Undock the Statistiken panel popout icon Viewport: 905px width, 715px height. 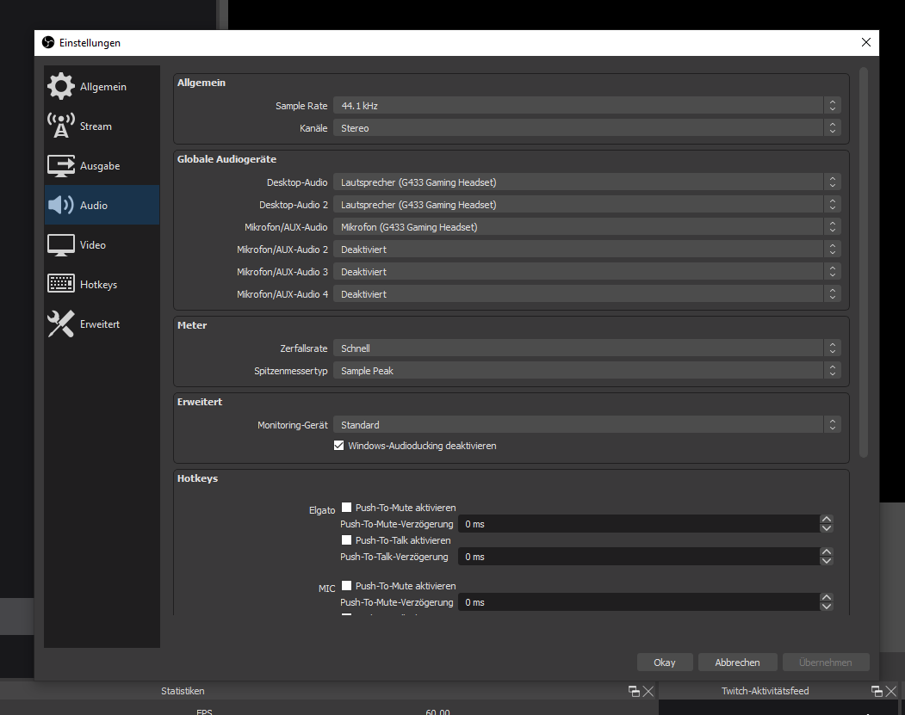point(634,691)
